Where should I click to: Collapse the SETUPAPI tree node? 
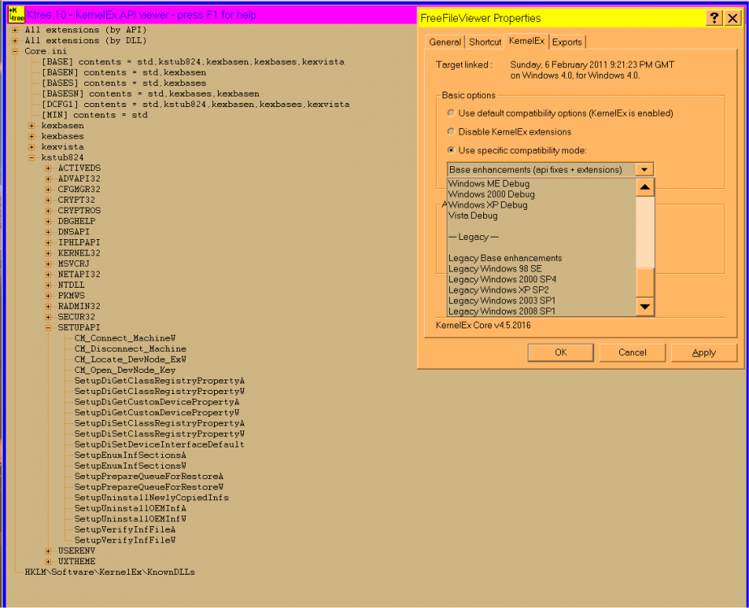pos(49,328)
